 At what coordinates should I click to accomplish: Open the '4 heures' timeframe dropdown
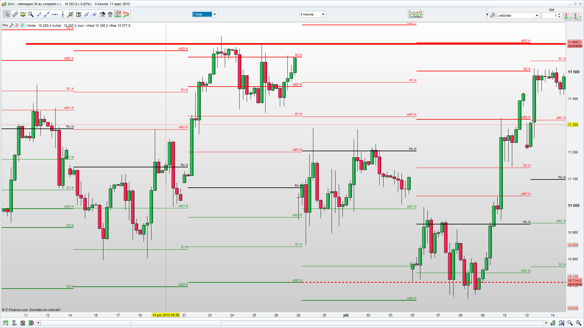(x=323, y=14)
